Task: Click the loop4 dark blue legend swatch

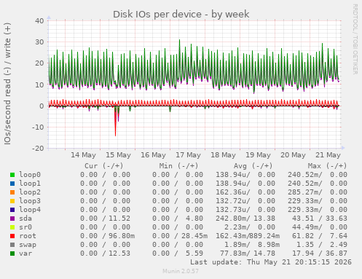Action: pyautogui.click(x=12, y=210)
